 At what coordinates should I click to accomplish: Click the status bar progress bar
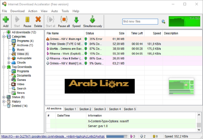[117, 136]
